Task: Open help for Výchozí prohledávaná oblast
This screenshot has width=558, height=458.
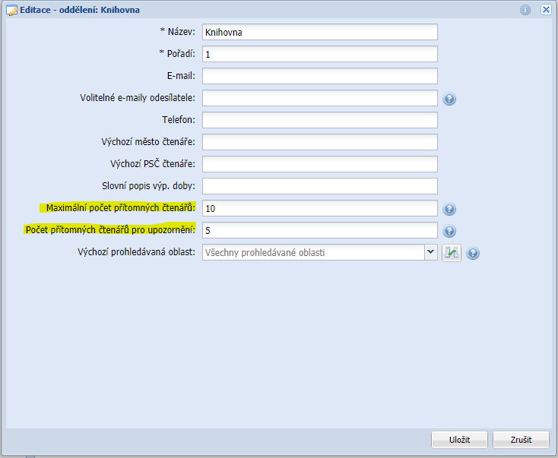Action: pos(473,254)
